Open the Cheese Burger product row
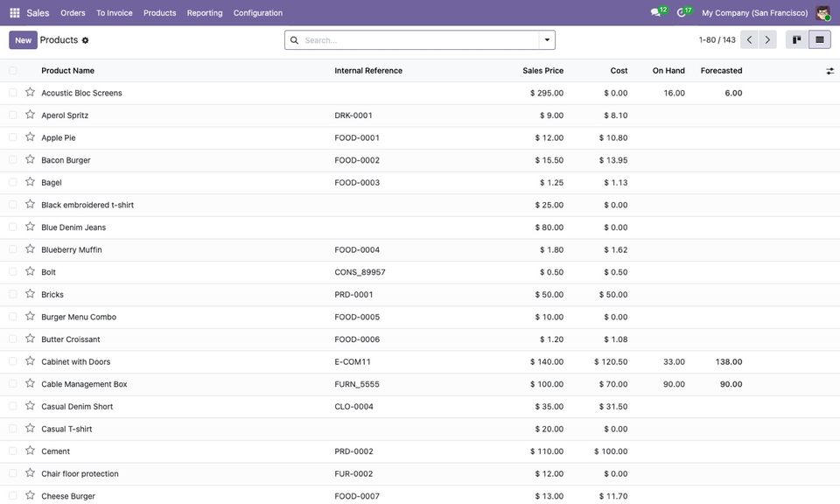 [420, 496]
